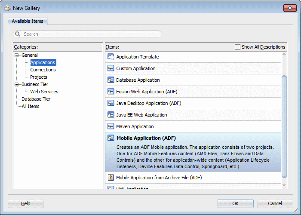This screenshot has width=301, height=215.
Task: Select Web Services under Business Tier
Action: point(44,92)
